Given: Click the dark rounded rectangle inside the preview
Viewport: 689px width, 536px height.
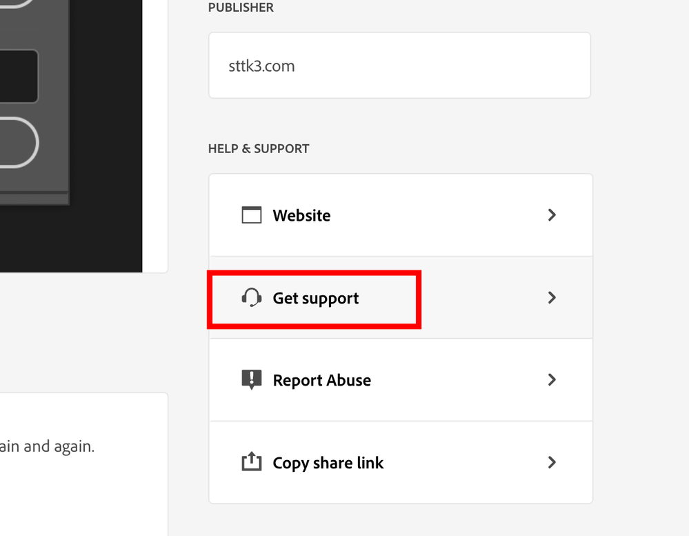Looking at the screenshot, I should tap(17, 76).
